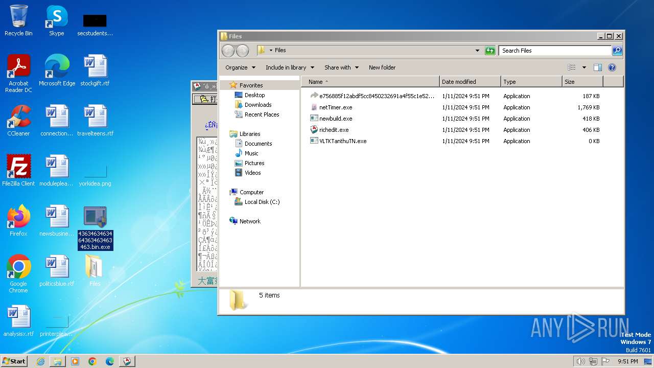The width and height of the screenshot is (654, 368).
Task: Click the network tray icon
Action: coord(593,361)
